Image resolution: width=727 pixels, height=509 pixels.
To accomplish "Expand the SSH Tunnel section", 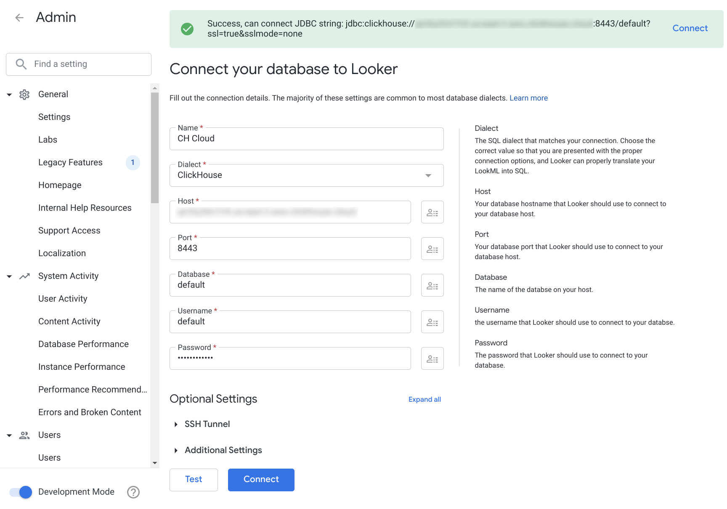I will pos(176,424).
